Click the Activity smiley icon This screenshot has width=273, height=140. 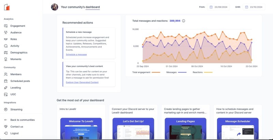(x=6, y=46)
